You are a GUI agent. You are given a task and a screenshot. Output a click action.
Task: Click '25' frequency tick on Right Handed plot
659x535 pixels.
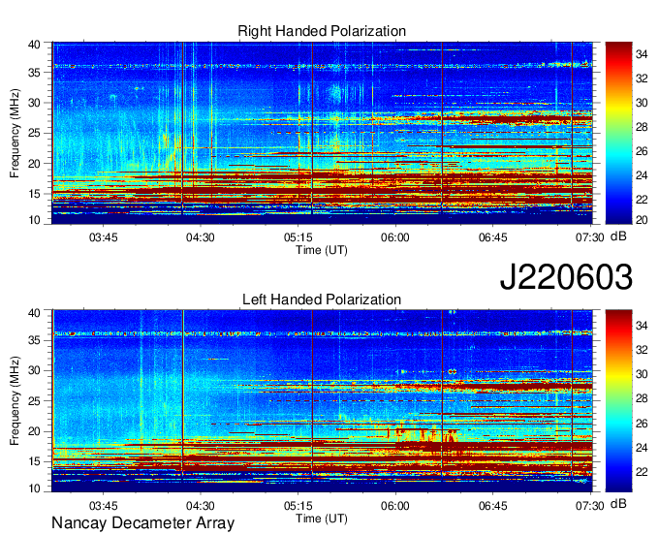(x=34, y=133)
